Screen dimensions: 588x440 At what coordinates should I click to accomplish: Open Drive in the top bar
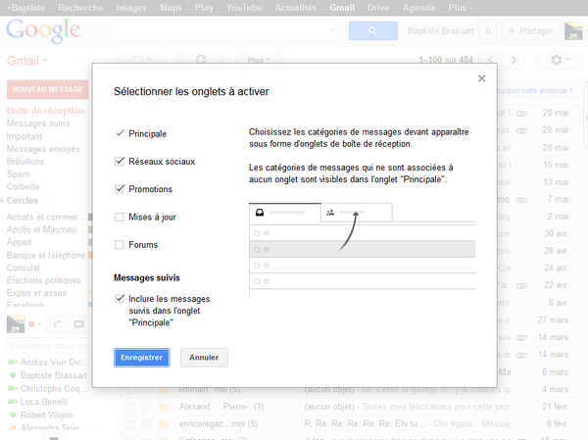point(378,8)
